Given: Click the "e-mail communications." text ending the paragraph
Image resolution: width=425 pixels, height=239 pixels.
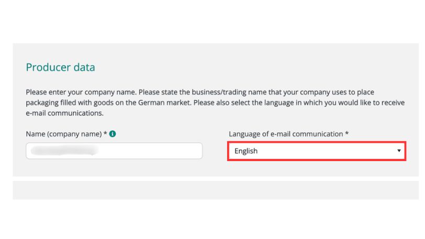Looking at the screenshot, I should click(65, 113).
